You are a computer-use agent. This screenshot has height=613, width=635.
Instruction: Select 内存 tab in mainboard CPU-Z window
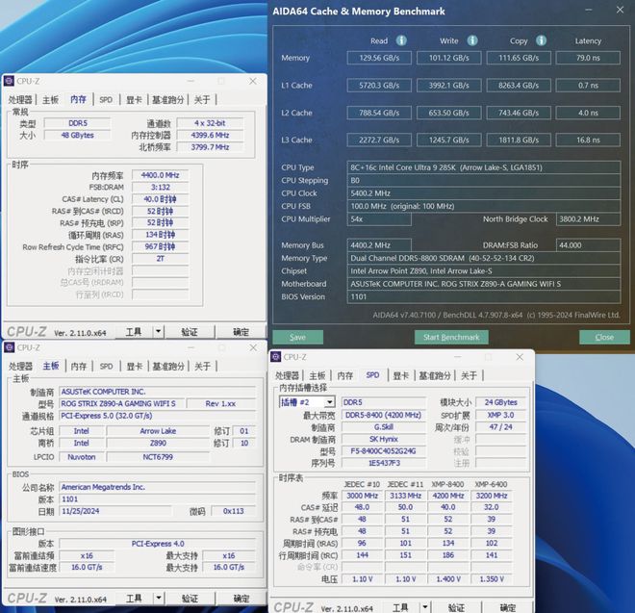click(x=79, y=367)
